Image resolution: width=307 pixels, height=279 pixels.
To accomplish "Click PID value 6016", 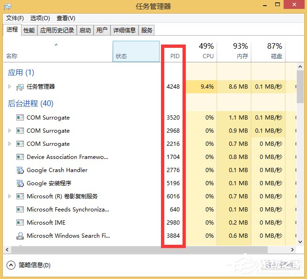I will click(x=173, y=196).
